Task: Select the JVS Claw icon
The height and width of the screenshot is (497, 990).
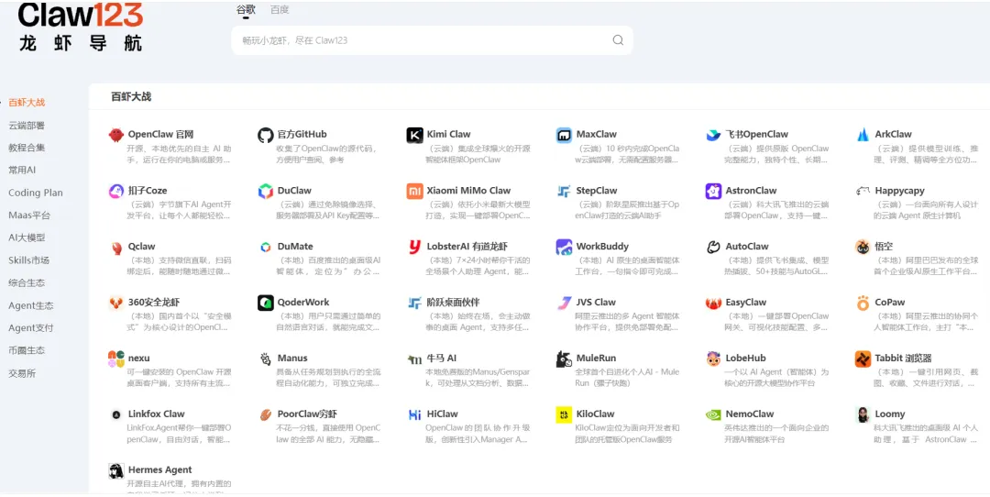Action: pos(564,303)
